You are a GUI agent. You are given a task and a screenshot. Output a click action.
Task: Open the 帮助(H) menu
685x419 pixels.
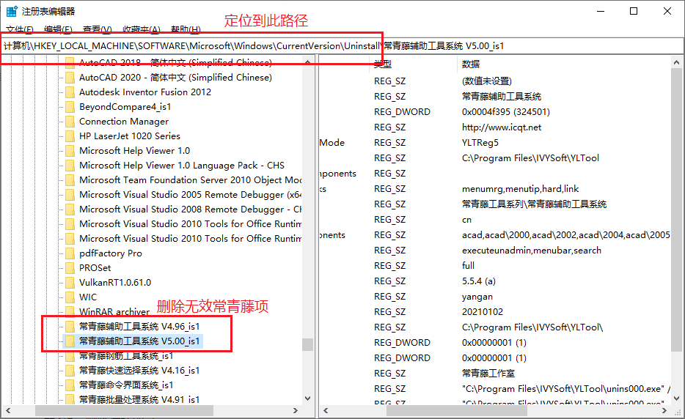(185, 29)
